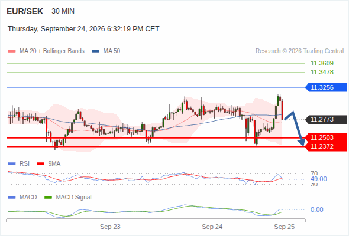Click the MACD Signal green legend swatch
The height and width of the screenshot is (236, 349).
(x=48, y=198)
